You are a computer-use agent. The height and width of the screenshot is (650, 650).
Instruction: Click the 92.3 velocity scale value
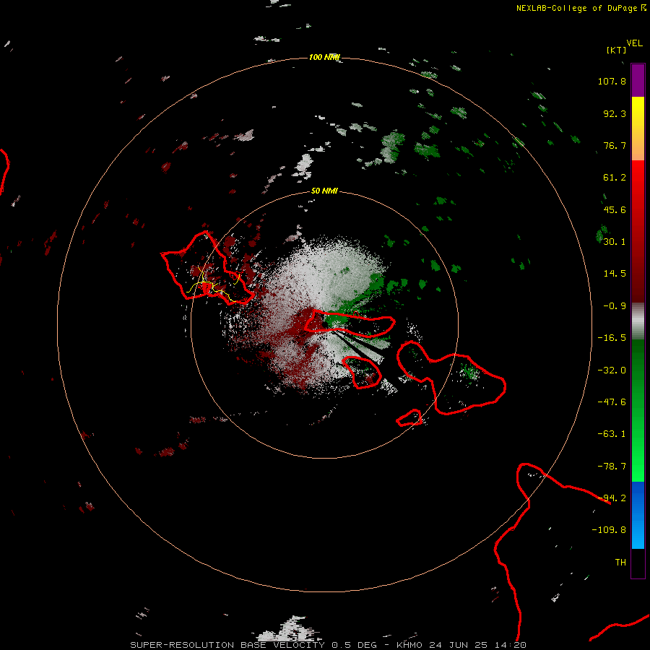pos(615,113)
